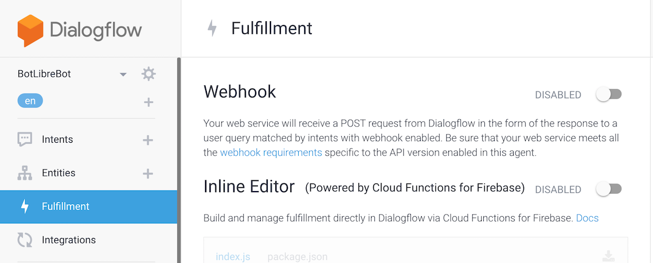This screenshot has height=263, width=653.
Task: Switch to the package.json tab
Action: (298, 256)
